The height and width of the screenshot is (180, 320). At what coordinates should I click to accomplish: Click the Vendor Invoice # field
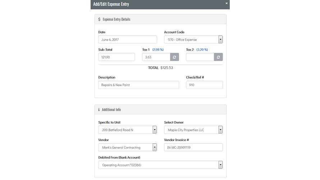coord(193,147)
